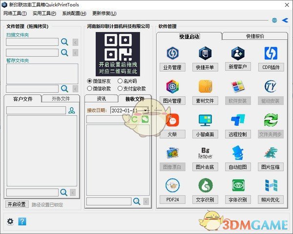The width and height of the screenshot is (293, 234).
Task: Open the Bg Remover icon
Action: tap(205, 153)
